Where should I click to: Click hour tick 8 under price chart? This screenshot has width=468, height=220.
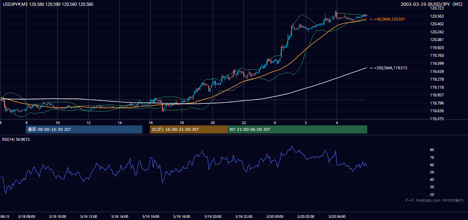pos(26,122)
